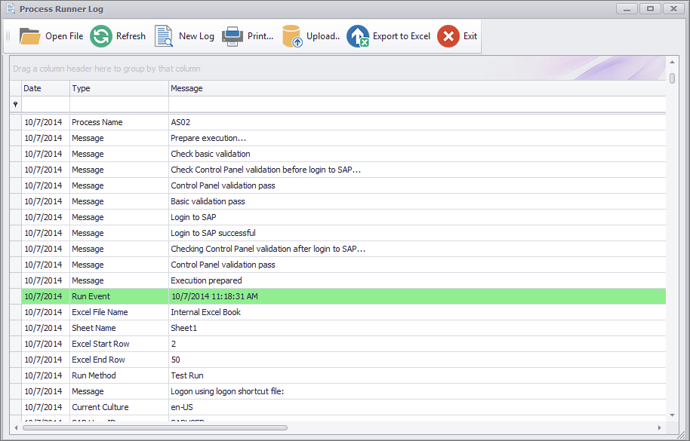
Task: Click the Open File folder icon
Action: click(x=29, y=36)
